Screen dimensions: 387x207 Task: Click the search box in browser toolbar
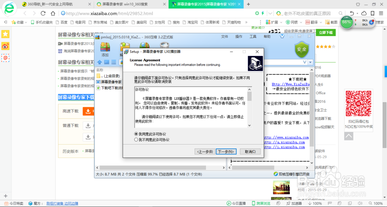click(x=307, y=13)
